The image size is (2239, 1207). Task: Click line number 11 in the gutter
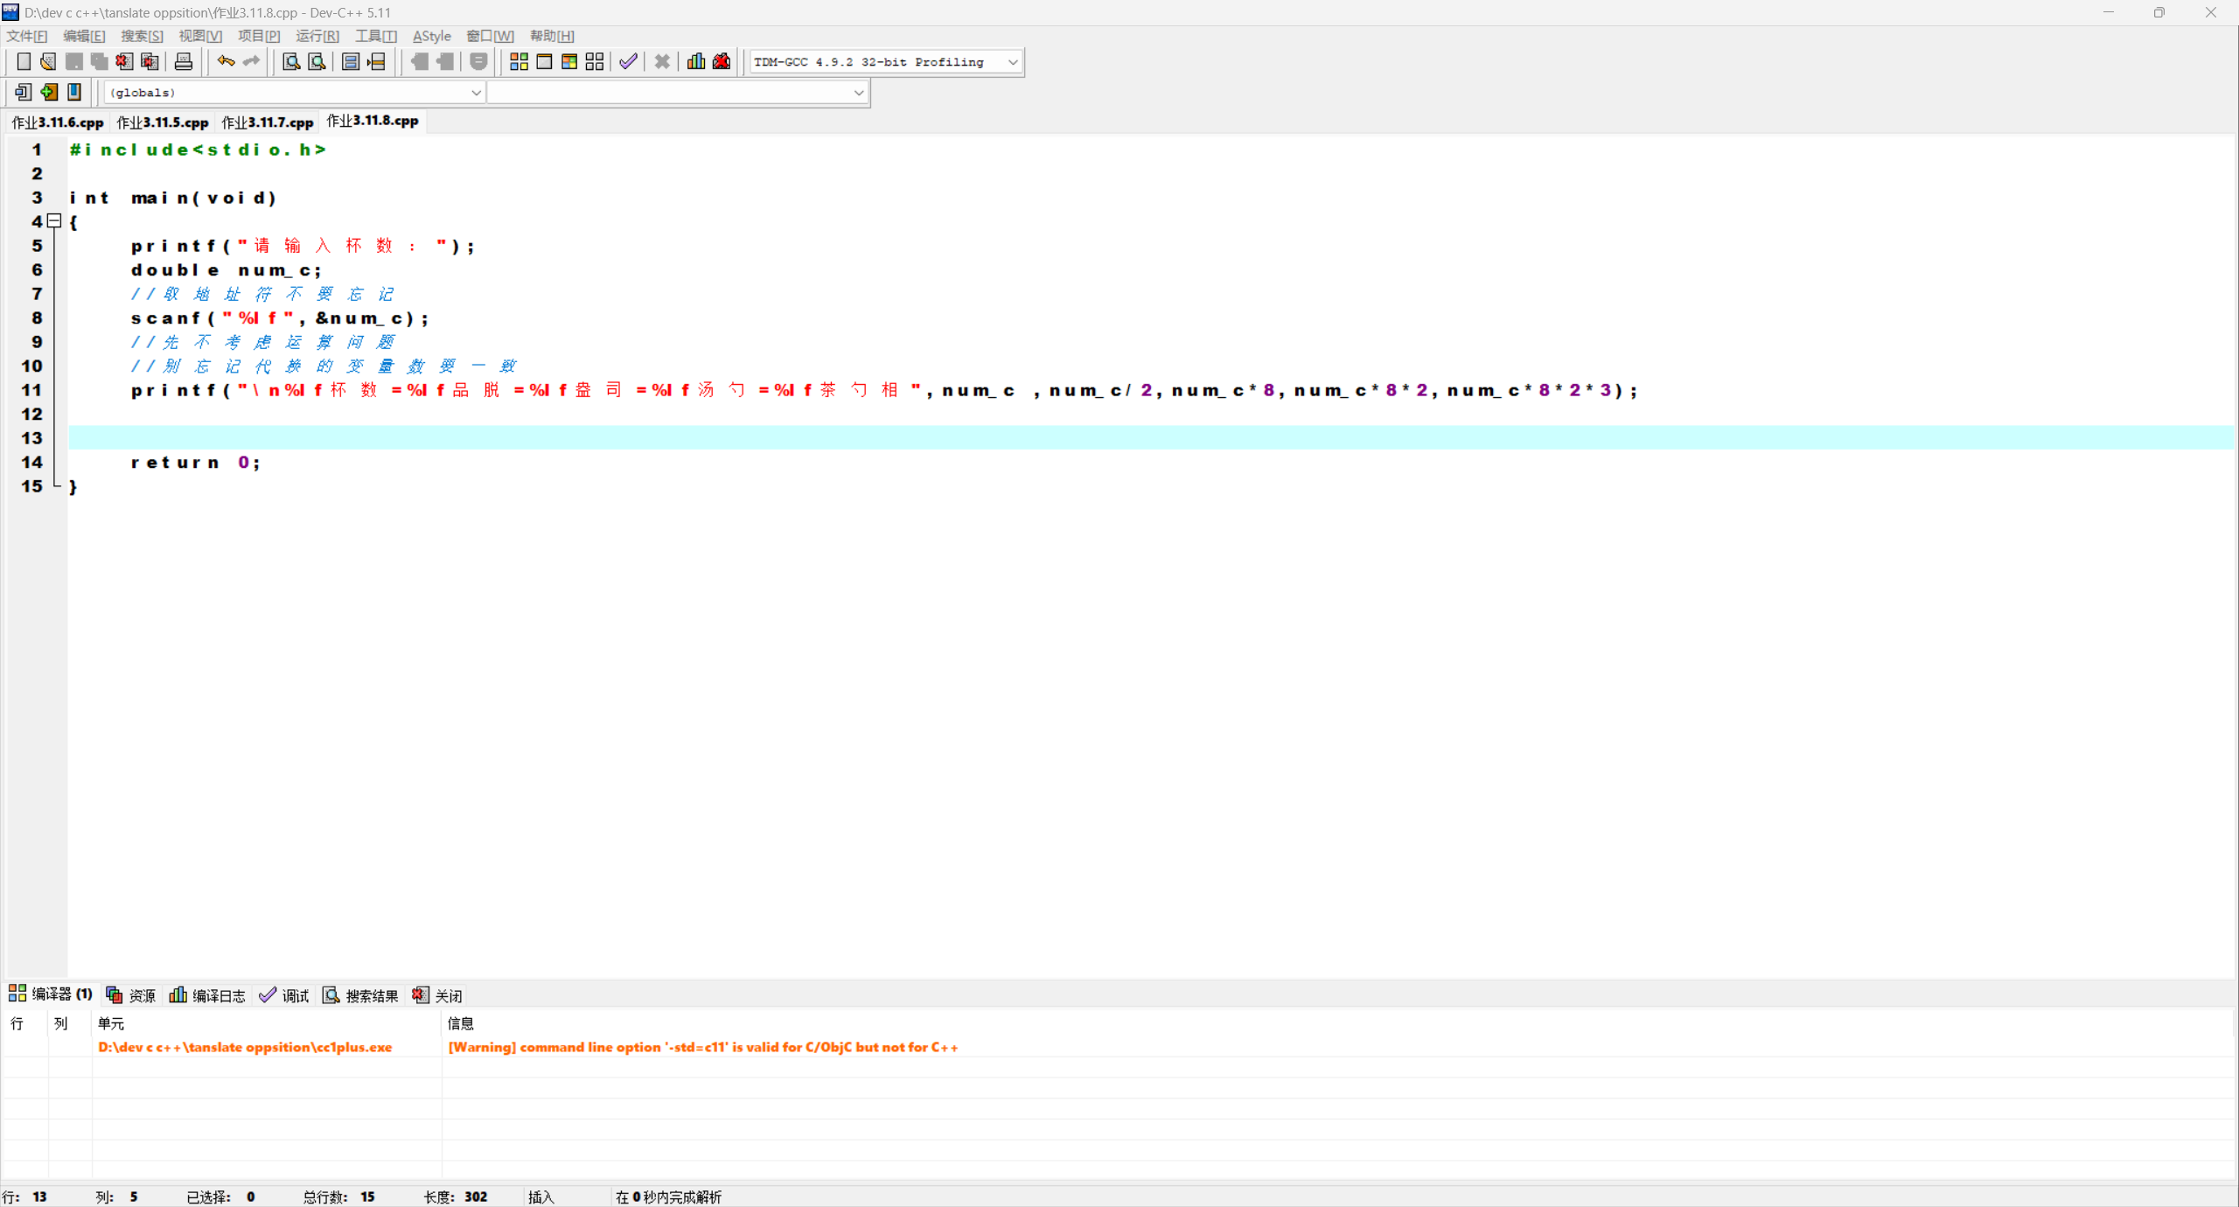(31, 390)
